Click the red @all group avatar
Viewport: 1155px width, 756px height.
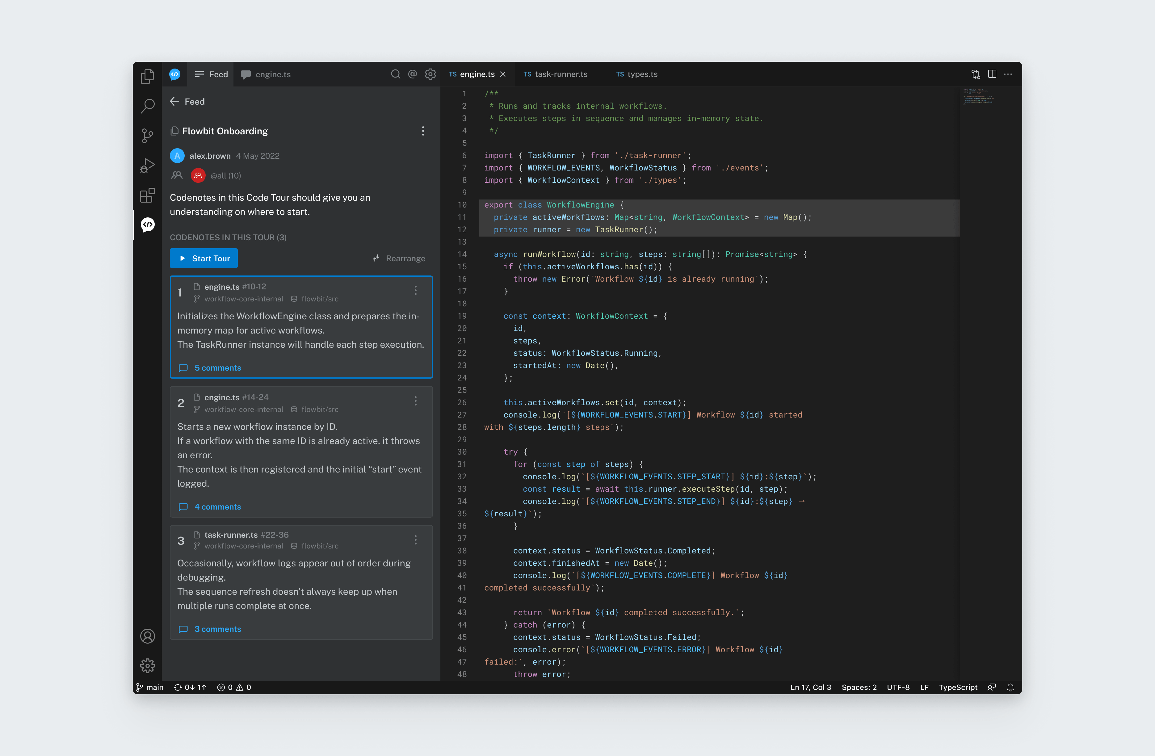point(198,176)
